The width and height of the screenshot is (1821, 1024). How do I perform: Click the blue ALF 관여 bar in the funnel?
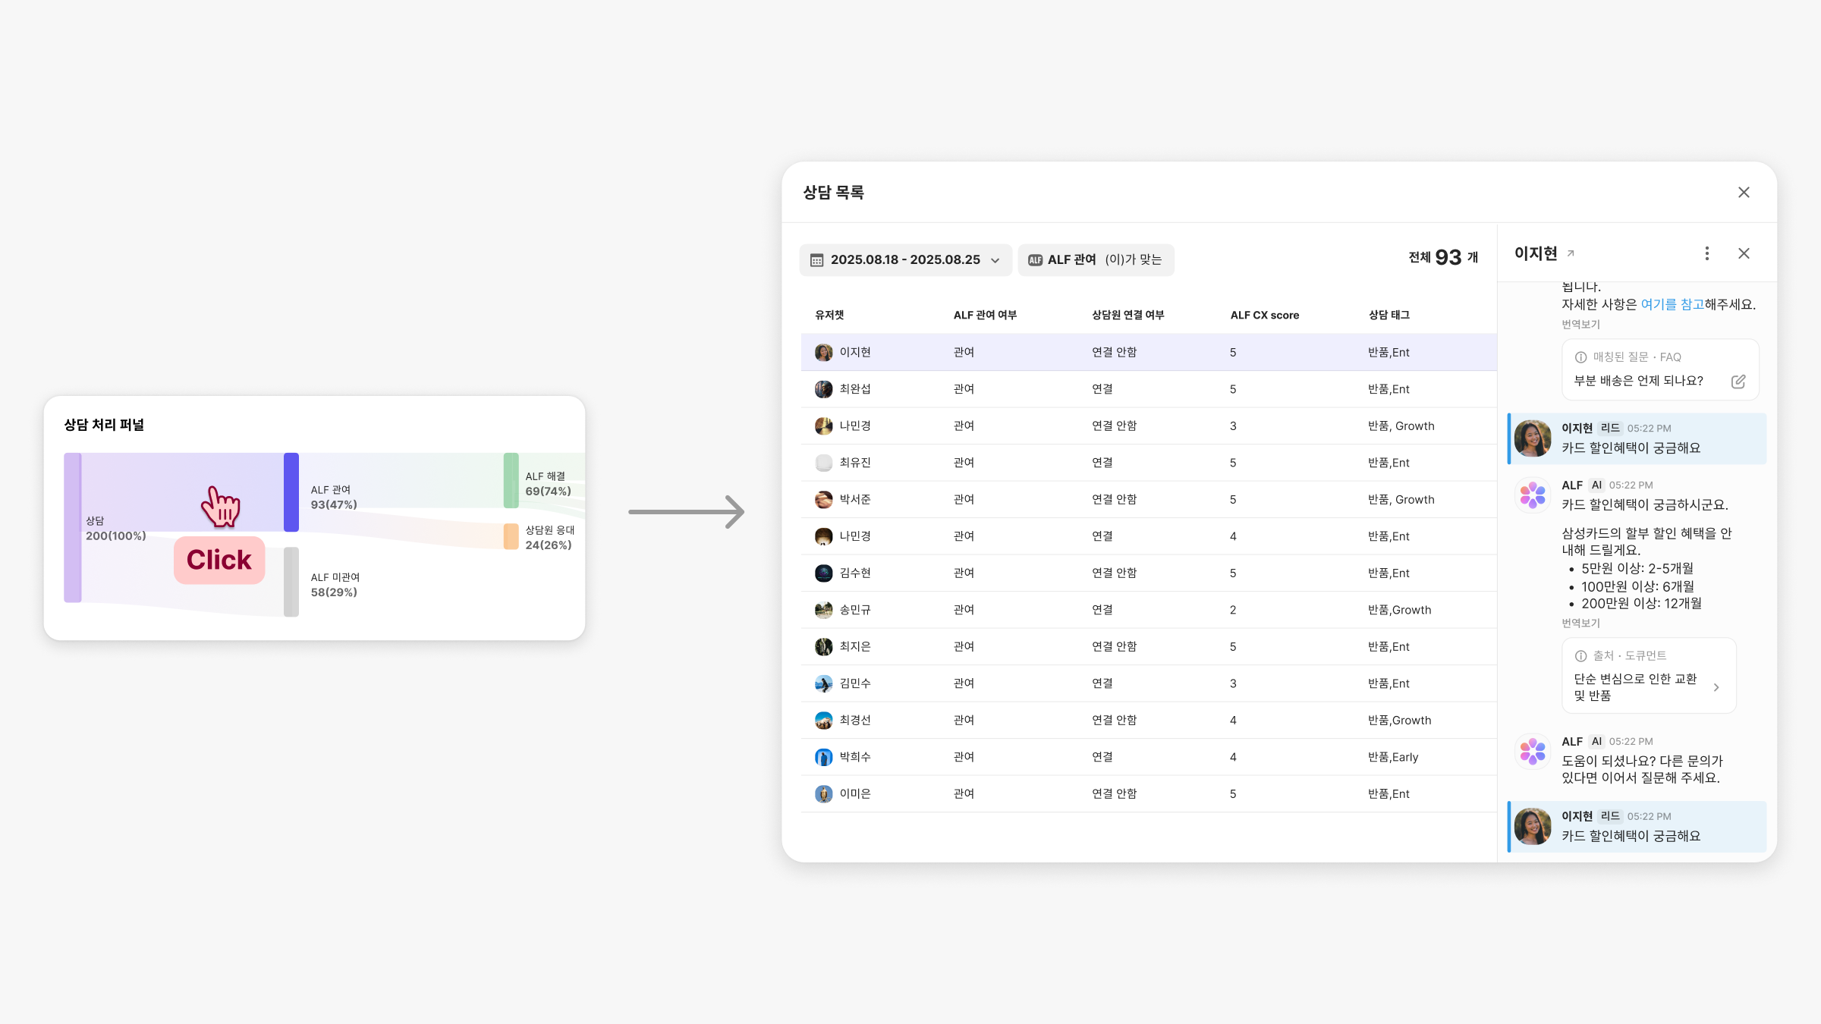(x=291, y=492)
